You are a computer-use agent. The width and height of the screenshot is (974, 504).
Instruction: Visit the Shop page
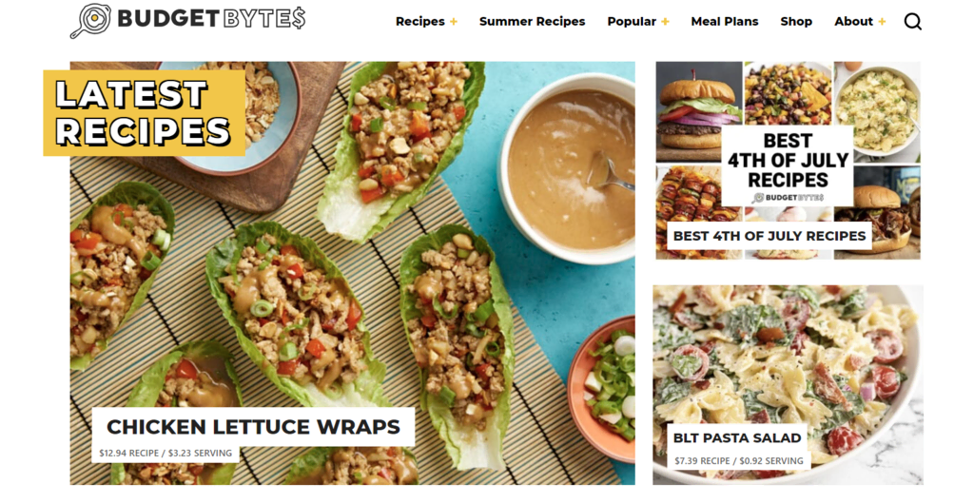(796, 22)
